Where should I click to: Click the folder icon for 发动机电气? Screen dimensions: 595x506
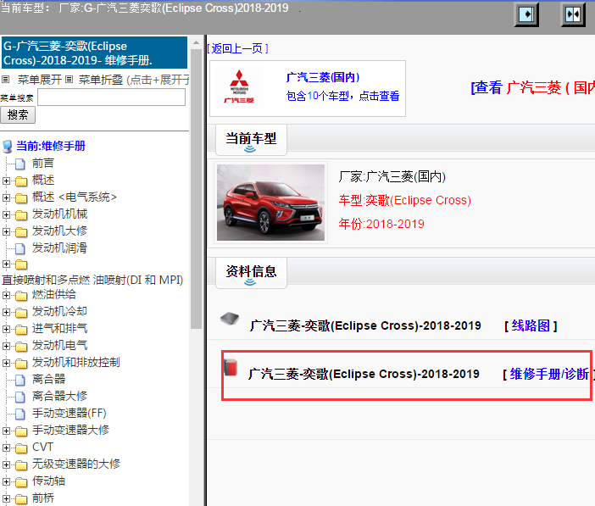21,346
